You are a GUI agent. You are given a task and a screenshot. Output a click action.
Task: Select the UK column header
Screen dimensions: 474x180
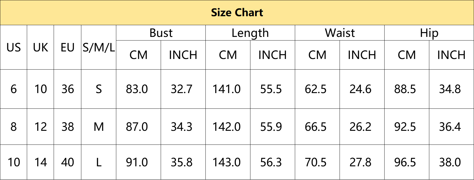pos(41,48)
